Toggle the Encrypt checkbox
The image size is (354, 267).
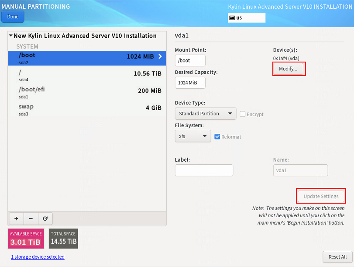(242, 114)
